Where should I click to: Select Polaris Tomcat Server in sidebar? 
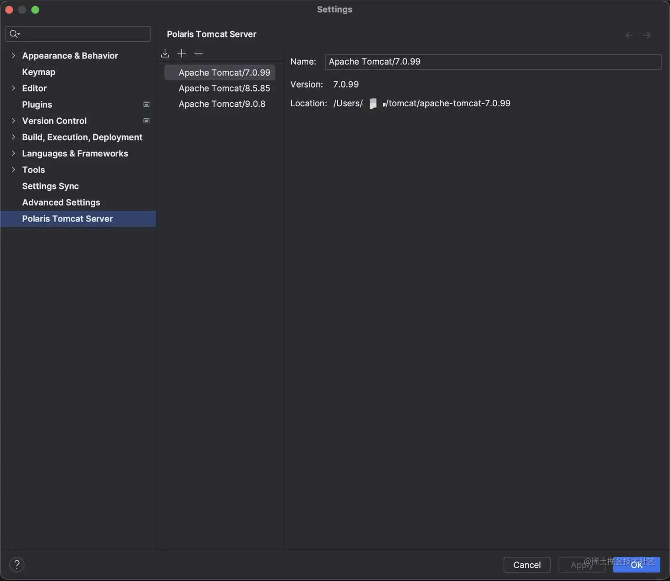(78, 219)
